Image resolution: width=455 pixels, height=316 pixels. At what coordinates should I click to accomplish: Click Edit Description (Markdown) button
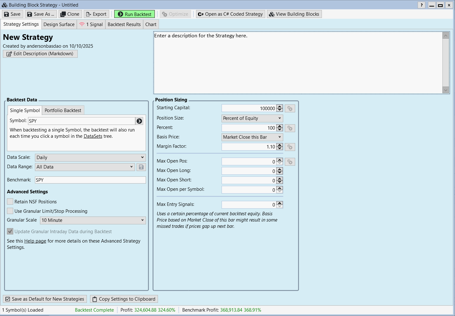(40, 54)
